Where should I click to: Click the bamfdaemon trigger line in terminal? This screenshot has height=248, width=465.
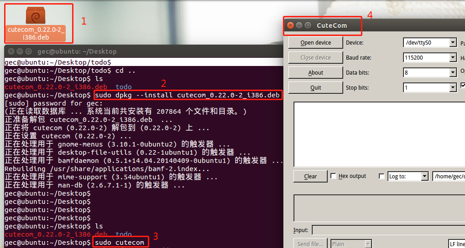[x=144, y=161]
